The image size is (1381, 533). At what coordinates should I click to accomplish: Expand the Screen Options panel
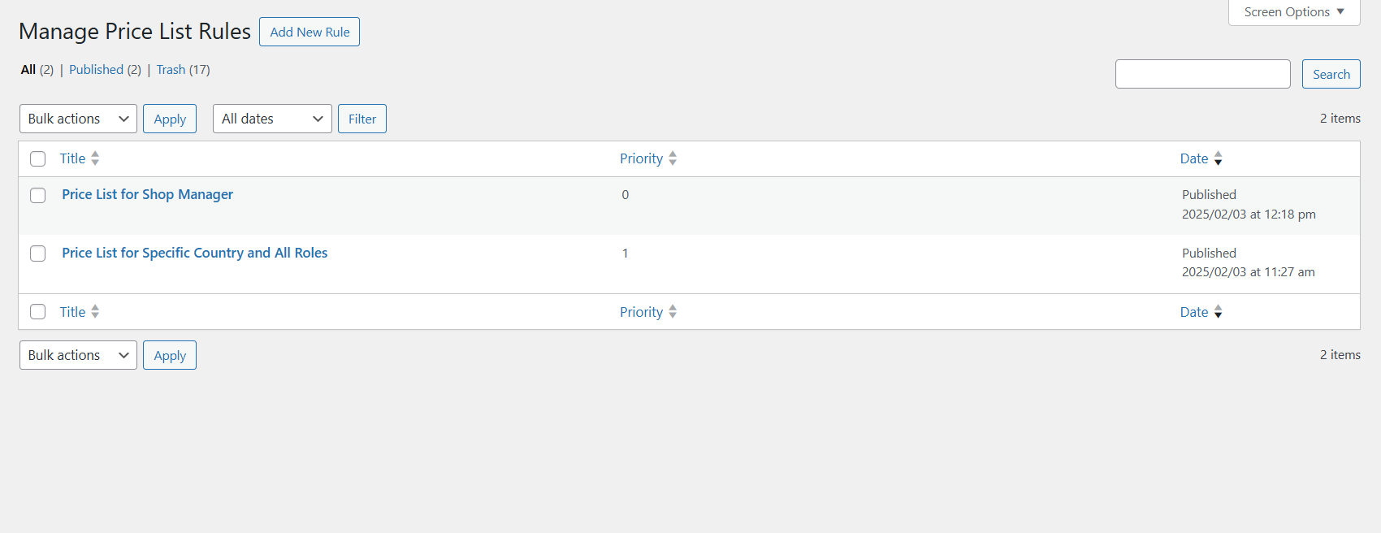point(1293,12)
